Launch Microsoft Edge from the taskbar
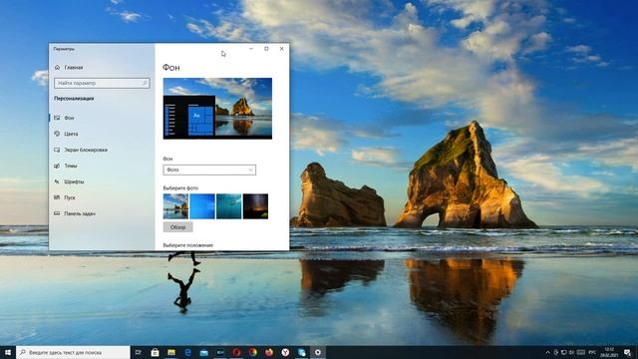Viewport: 638px width, 359px height. pyautogui.click(x=187, y=352)
